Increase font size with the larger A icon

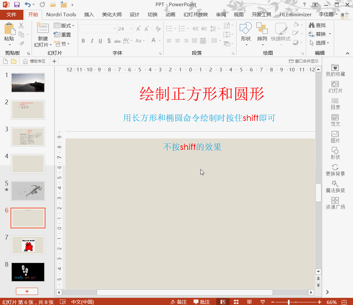tap(138, 29)
